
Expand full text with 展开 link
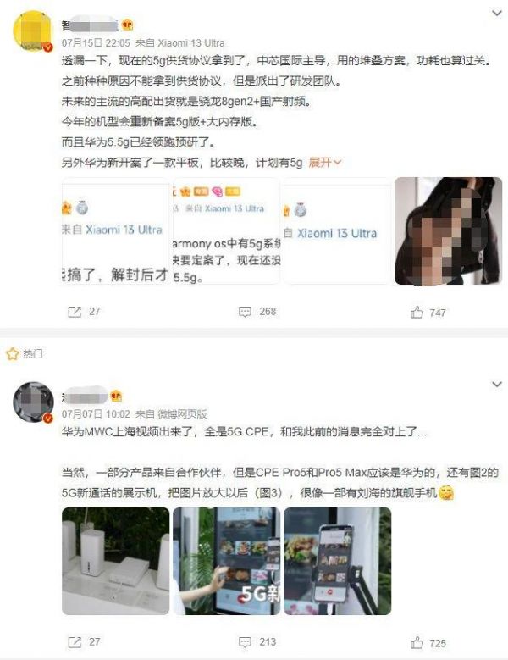(325, 163)
